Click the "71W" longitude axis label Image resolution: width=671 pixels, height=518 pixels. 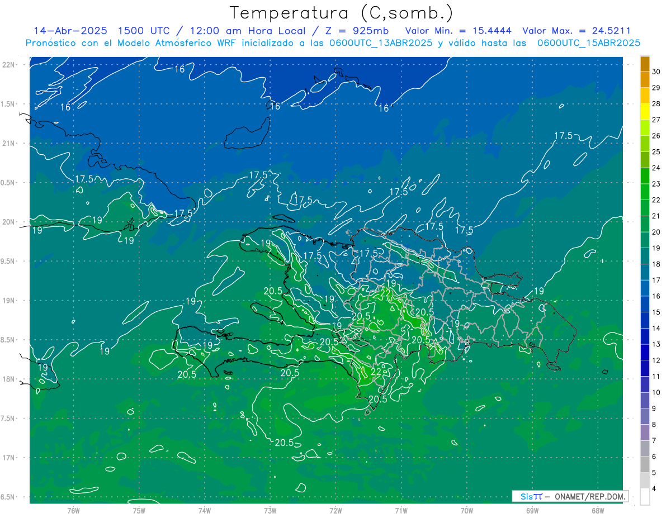[401, 511]
